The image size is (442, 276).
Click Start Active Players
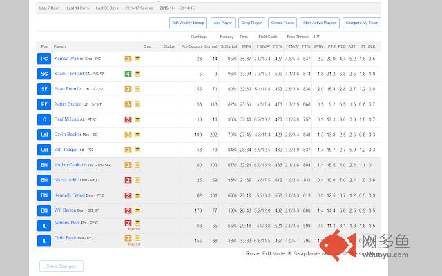click(x=320, y=23)
